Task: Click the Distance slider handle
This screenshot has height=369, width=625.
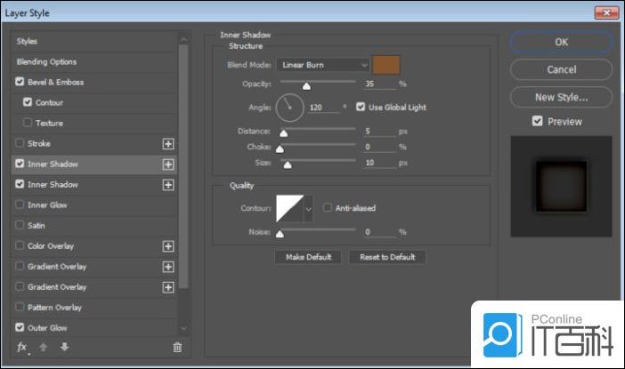Action: pos(283,133)
